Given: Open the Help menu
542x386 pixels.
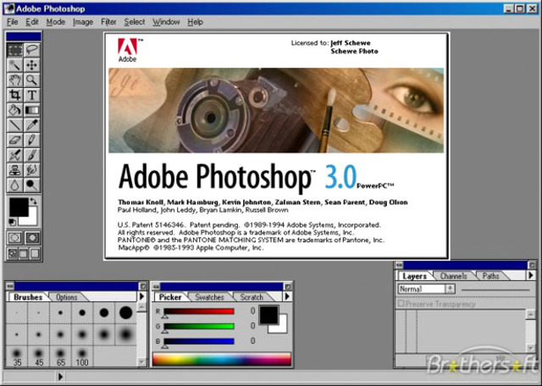Looking at the screenshot, I should (195, 22).
